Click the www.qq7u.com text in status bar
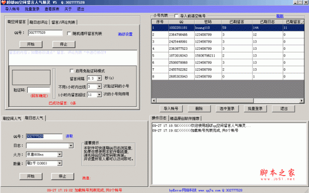Screen dimensions: 309x193 click(x=209, y=190)
